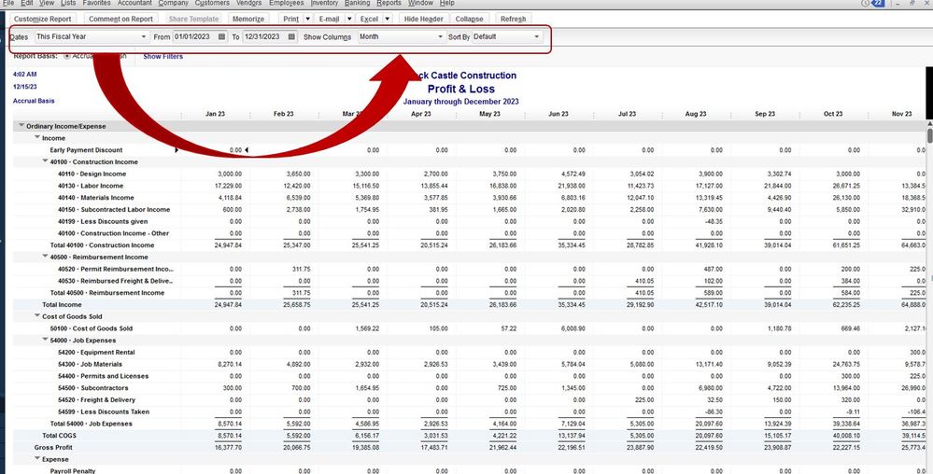Open the Customers menu
The image size is (933, 474).
pyautogui.click(x=212, y=3)
